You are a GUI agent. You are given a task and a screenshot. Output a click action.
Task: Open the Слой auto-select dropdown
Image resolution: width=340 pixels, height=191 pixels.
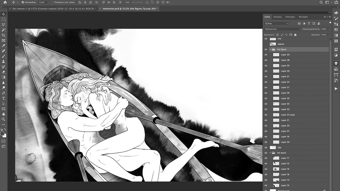pyautogui.click(x=44, y=2)
